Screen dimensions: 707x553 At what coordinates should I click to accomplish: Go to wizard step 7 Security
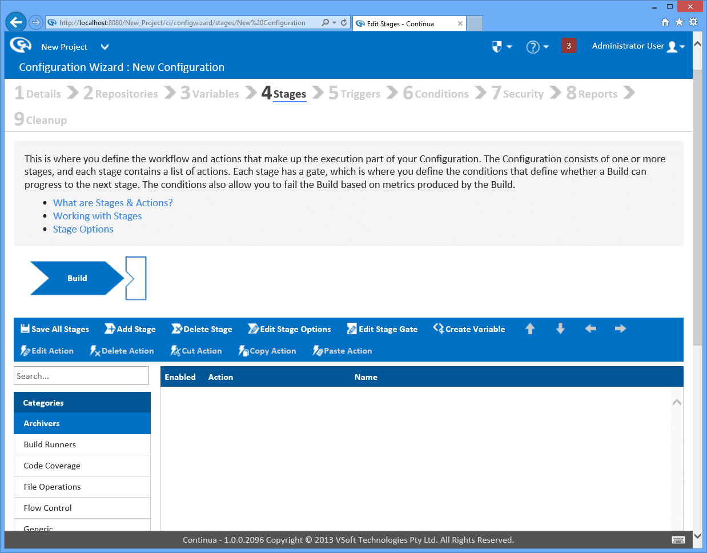(517, 93)
